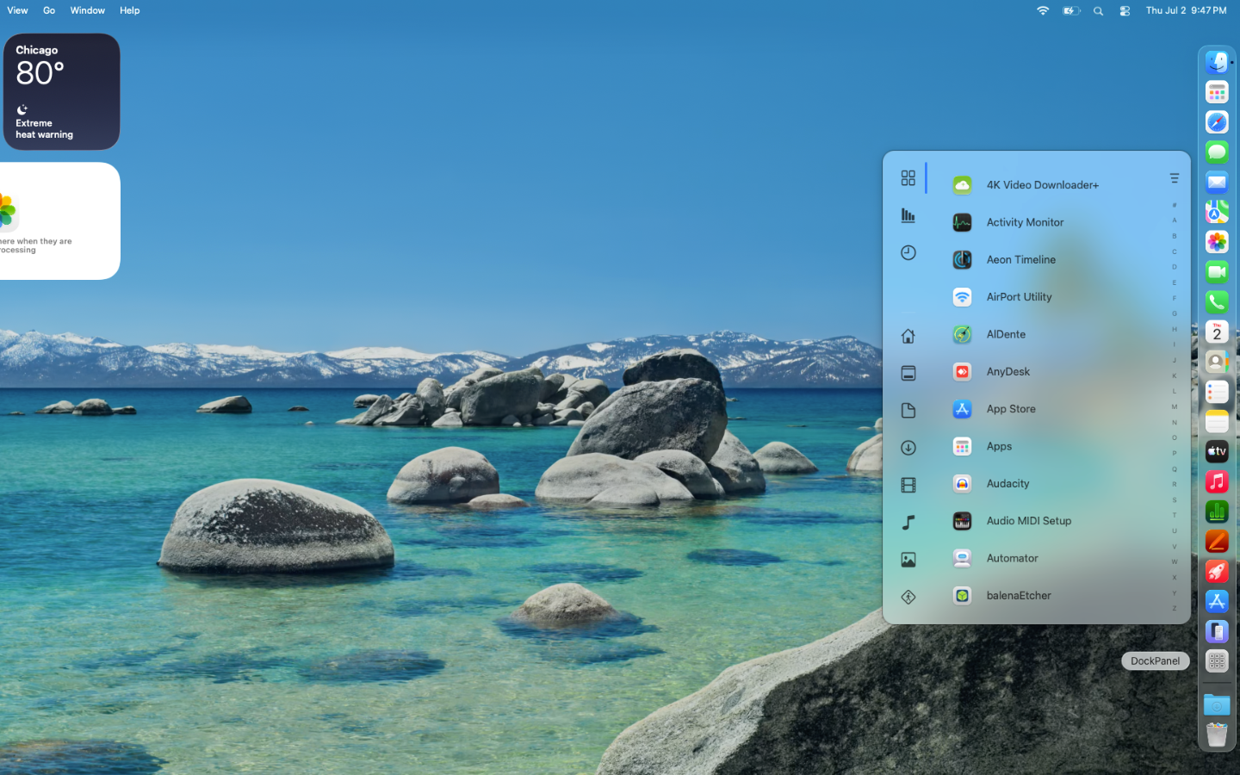
Task: Open Numbers from the Dock
Action: tap(1217, 512)
